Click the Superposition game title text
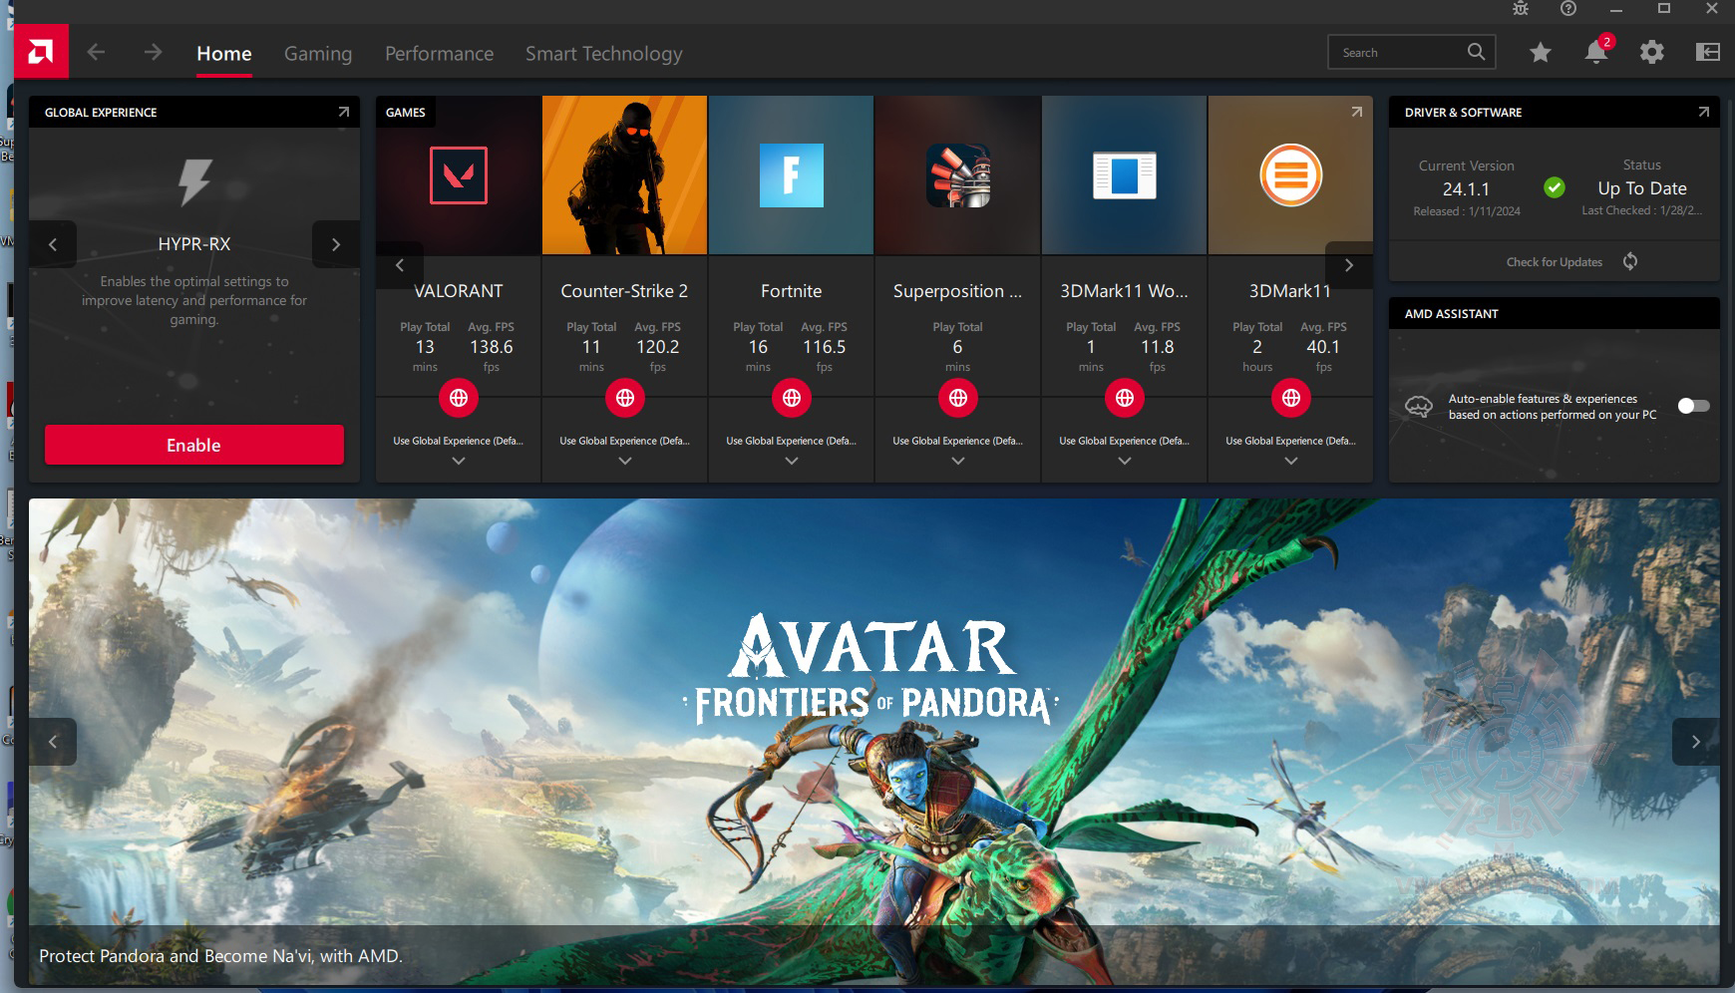The image size is (1735, 993). 958,291
